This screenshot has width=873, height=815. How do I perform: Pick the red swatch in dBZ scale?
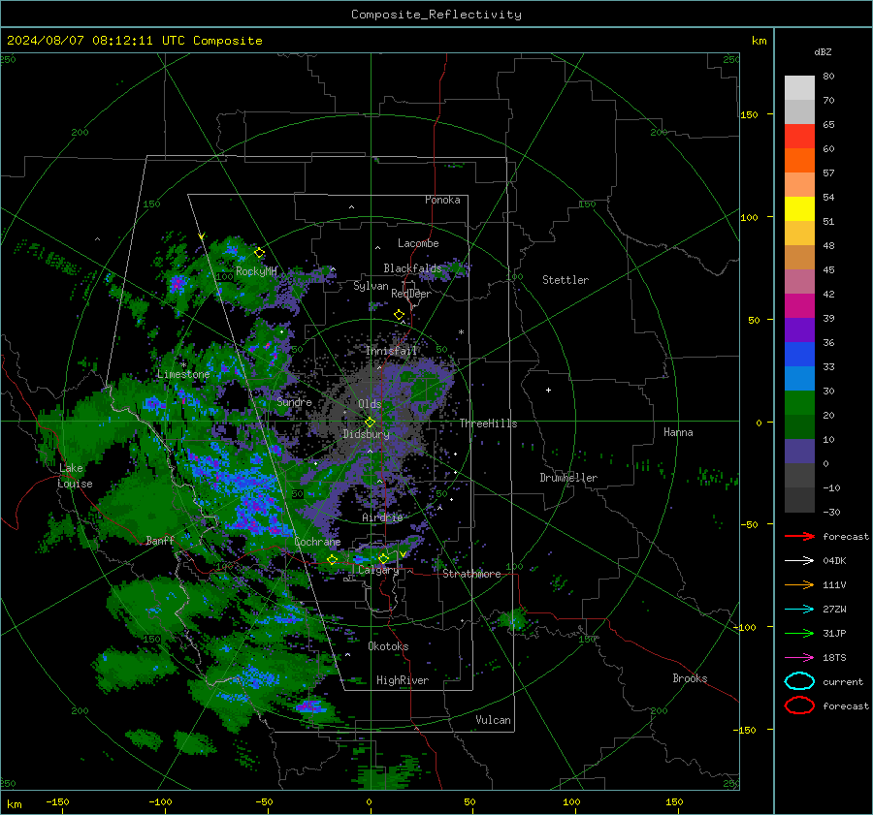point(799,137)
